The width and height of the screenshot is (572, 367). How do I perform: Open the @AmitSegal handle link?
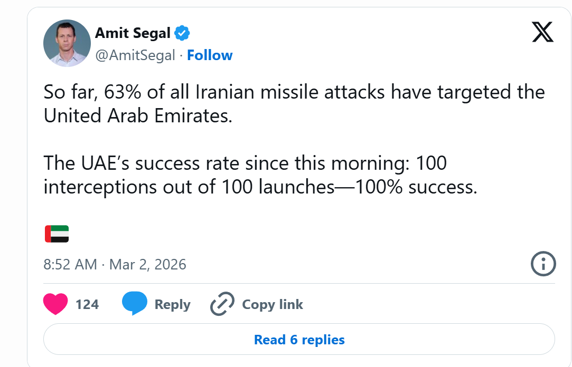(135, 55)
